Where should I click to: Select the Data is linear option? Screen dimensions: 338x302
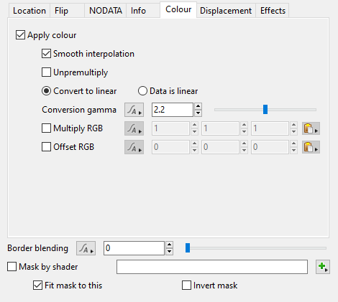click(142, 91)
